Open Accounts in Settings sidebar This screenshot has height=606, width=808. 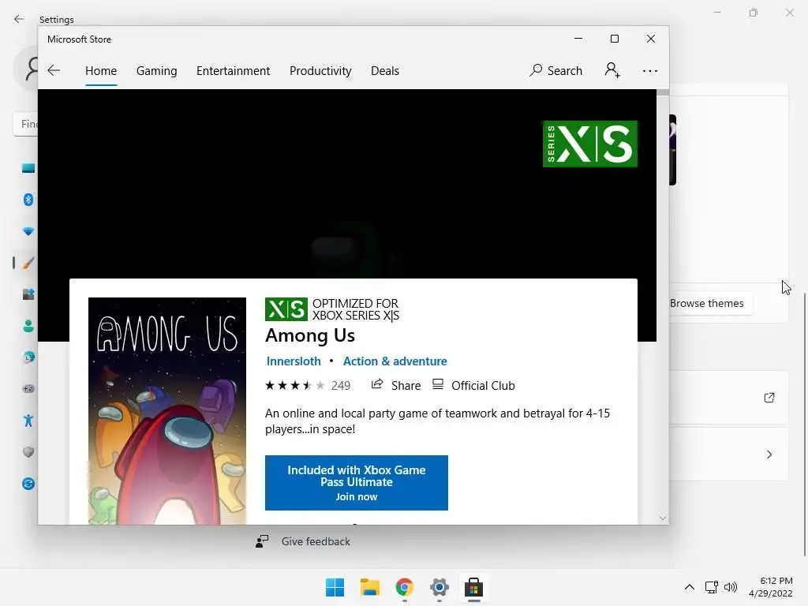pyautogui.click(x=28, y=326)
